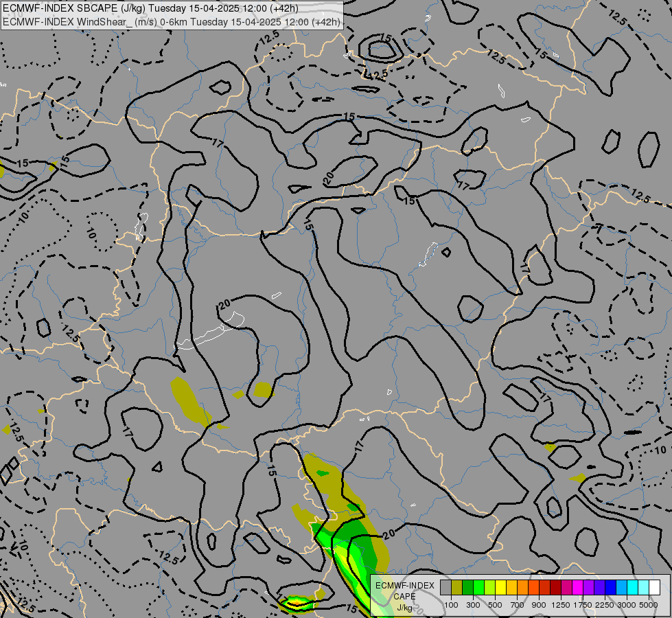Click the orange legend swatch
672x618 pixels.
pos(523,587)
